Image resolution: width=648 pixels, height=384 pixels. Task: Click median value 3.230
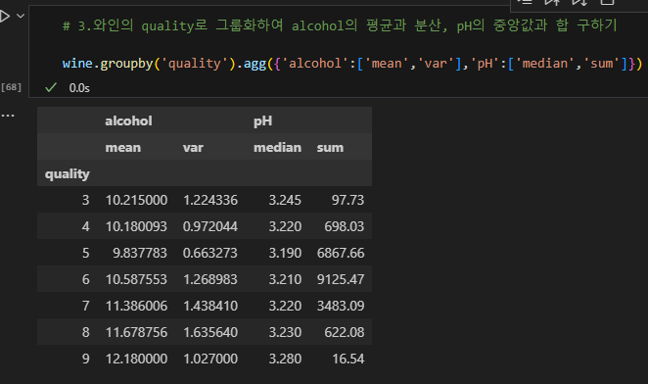pos(285,332)
